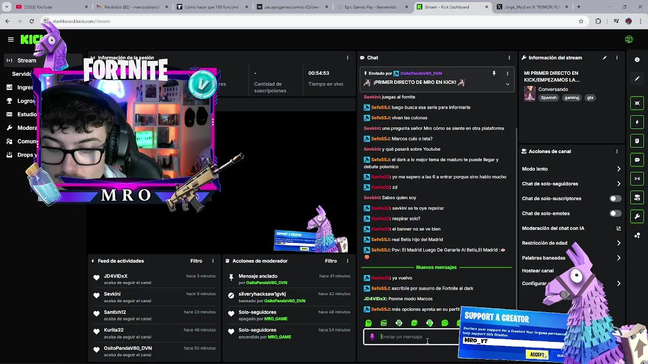Click the gta tag

pyautogui.click(x=590, y=98)
